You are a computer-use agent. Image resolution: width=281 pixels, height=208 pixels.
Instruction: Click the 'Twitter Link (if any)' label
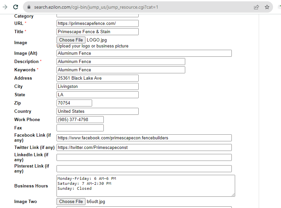34,148
